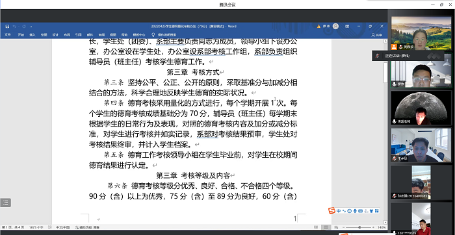Click the sidebar list toggle at the document's left
455x235 pixels.
[x=5, y=203]
